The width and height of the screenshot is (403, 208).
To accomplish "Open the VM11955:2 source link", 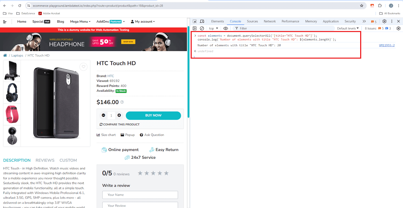I will [x=387, y=45].
